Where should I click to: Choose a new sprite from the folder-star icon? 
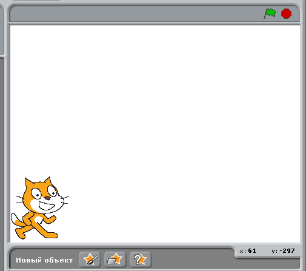click(115, 259)
